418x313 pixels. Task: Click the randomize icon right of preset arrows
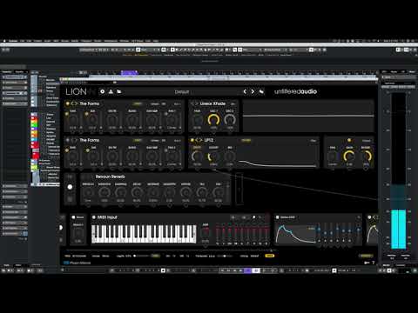(x=261, y=91)
